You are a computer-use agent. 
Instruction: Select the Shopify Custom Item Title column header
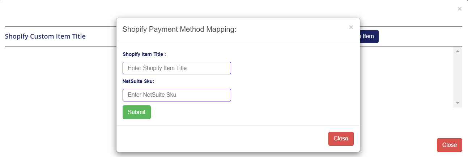coord(45,36)
